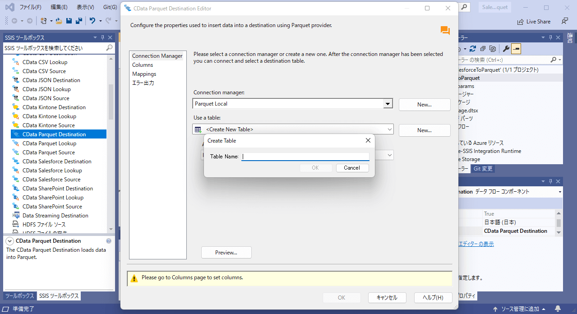Viewport: 577px width, 314px height.
Task: Switch to the Git 変更 tab
Action: (x=483, y=169)
